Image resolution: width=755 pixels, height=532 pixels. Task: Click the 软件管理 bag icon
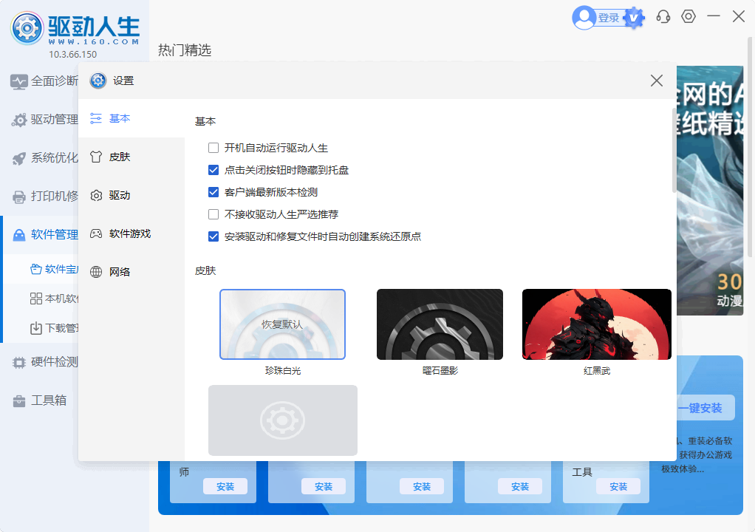click(x=18, y=235)
